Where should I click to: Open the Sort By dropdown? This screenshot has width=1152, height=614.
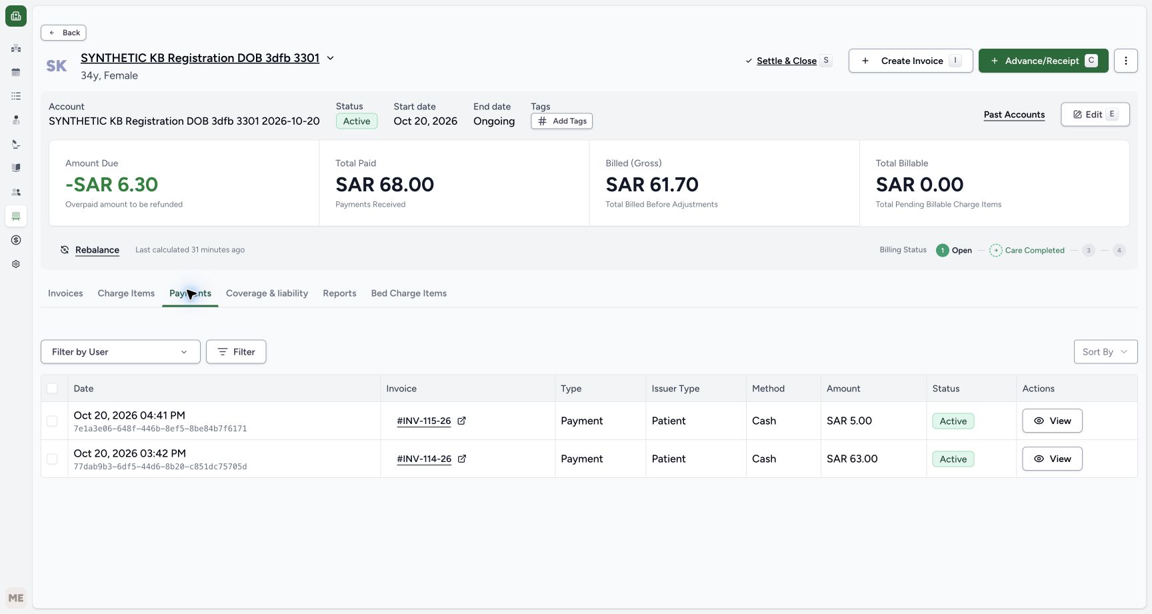pyautogui.click(x=1105, y=352)
